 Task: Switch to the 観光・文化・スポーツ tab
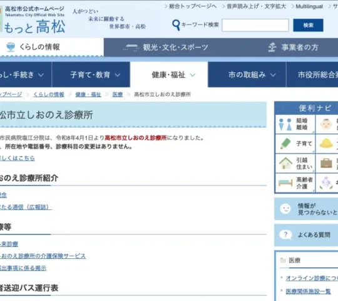tap(165, 47)
